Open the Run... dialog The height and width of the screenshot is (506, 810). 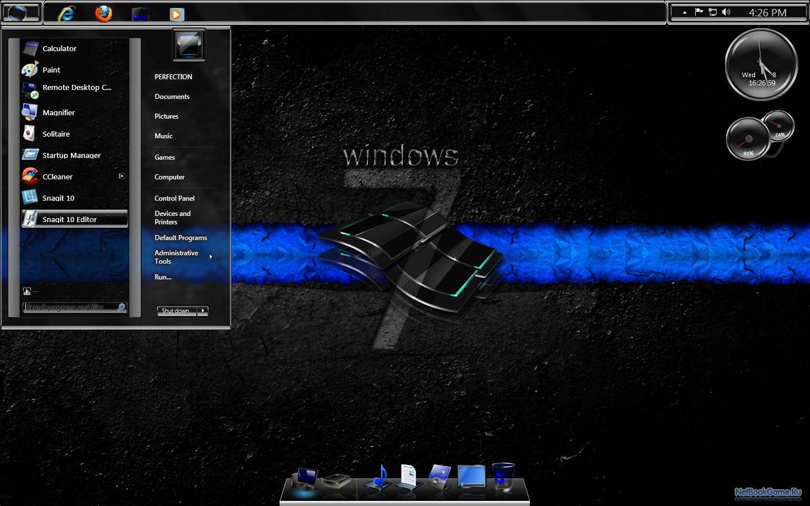coord(163,277)
